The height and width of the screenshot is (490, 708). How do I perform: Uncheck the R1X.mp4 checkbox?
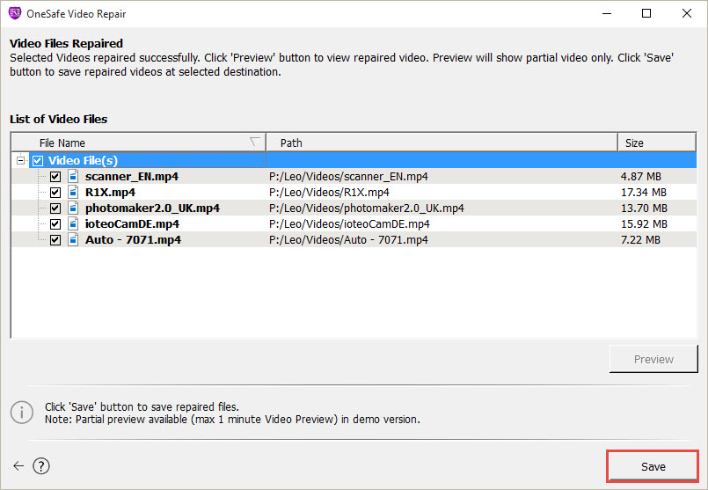click(55, 193)
